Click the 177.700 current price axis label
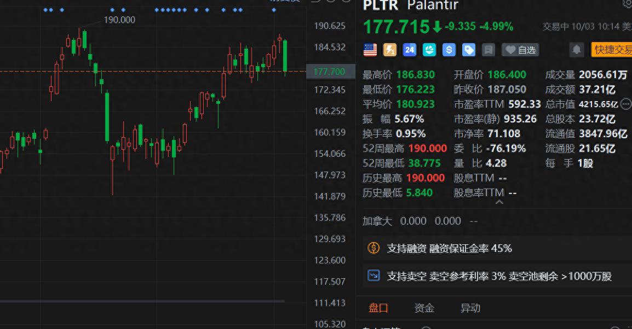 pos(330,70)
